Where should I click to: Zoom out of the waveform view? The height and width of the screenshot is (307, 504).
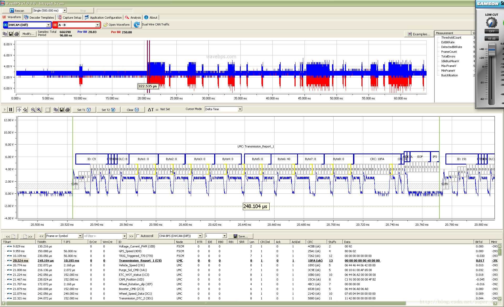coord(33,110)
